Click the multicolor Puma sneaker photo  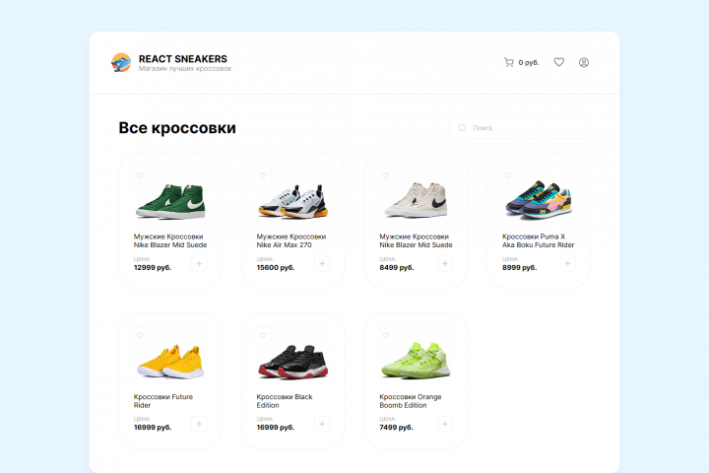pyautogui.click(x=539, y=200)
